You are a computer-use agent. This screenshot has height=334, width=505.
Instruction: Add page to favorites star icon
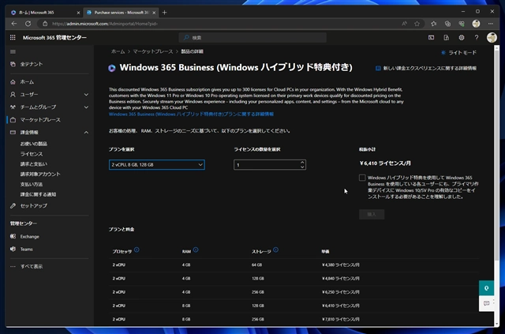click(x=417, y=24)
